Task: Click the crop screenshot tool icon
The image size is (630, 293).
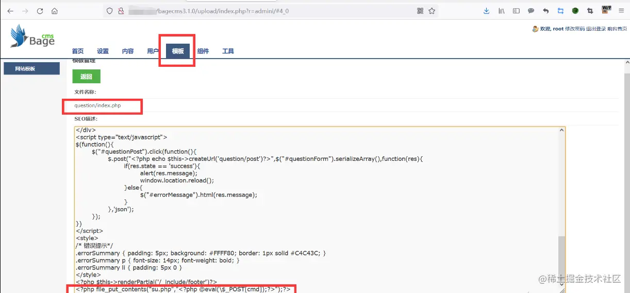Action: (x=590, y=11)
